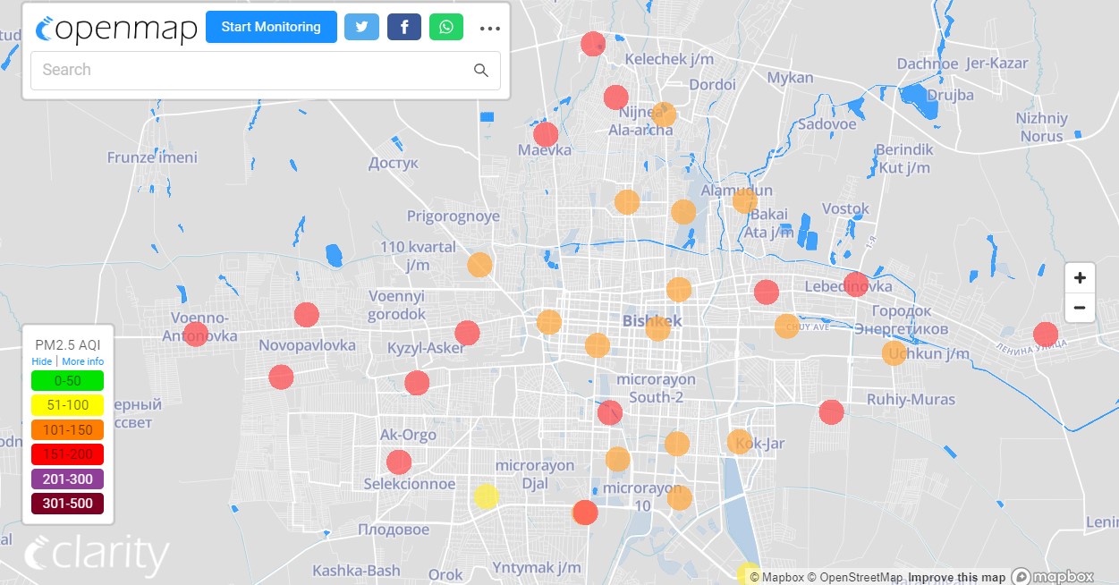The image size is (1119, 585).
Task: Select the yellow sensor near microrayon Djal
Action: [x=486, y=496]
